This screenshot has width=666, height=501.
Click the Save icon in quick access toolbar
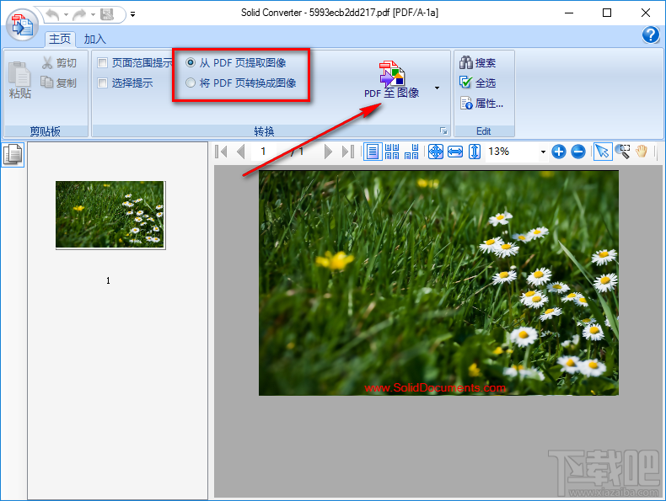(x=107, y=15)
